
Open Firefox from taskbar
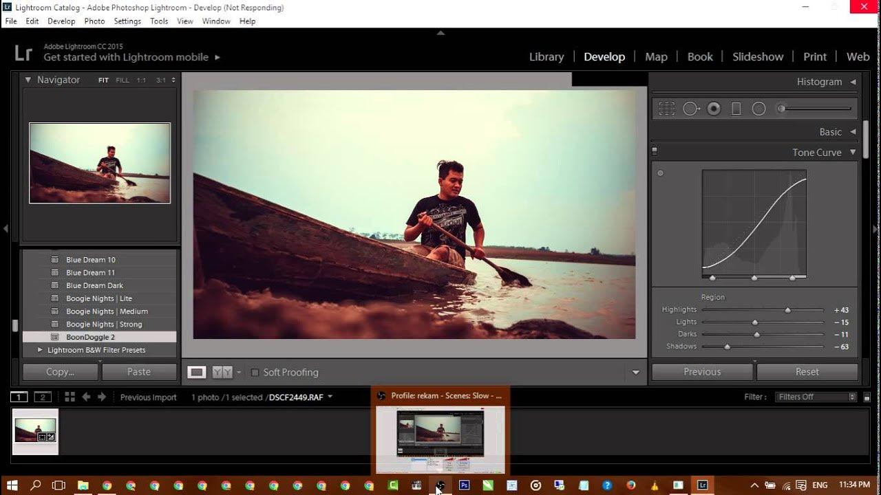click(x=630, y=485)
